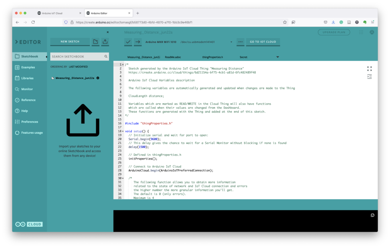This screenshot has width=390, height=248.
Task: Open Sketchbook in the sidebar
Action: [x=30, y=56]
